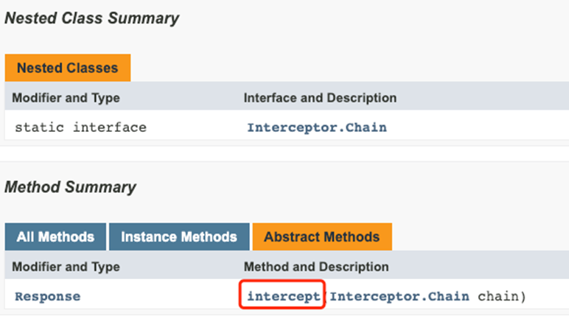Open the intercept method link
This screenshot has width=569, height=330.
point(283,297)
